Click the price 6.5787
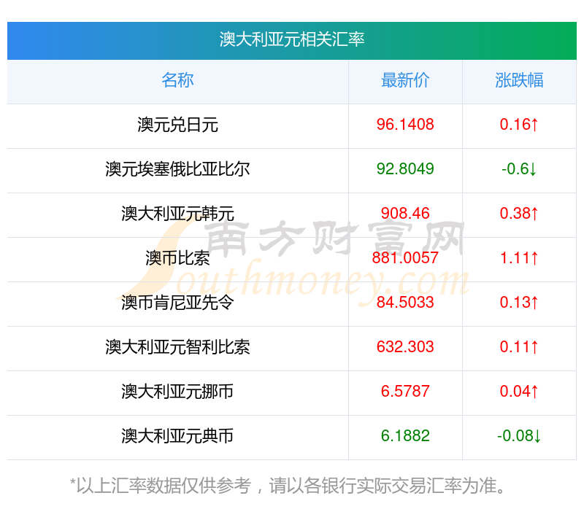This screenshot has width=584, height=509. (x=405, y=391)
